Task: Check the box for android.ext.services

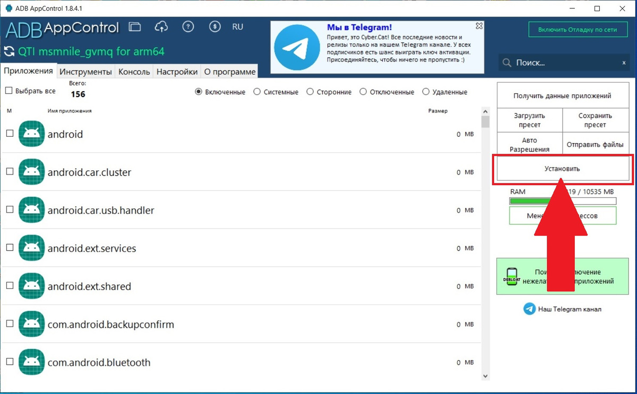Action: [x=10, y=248]
